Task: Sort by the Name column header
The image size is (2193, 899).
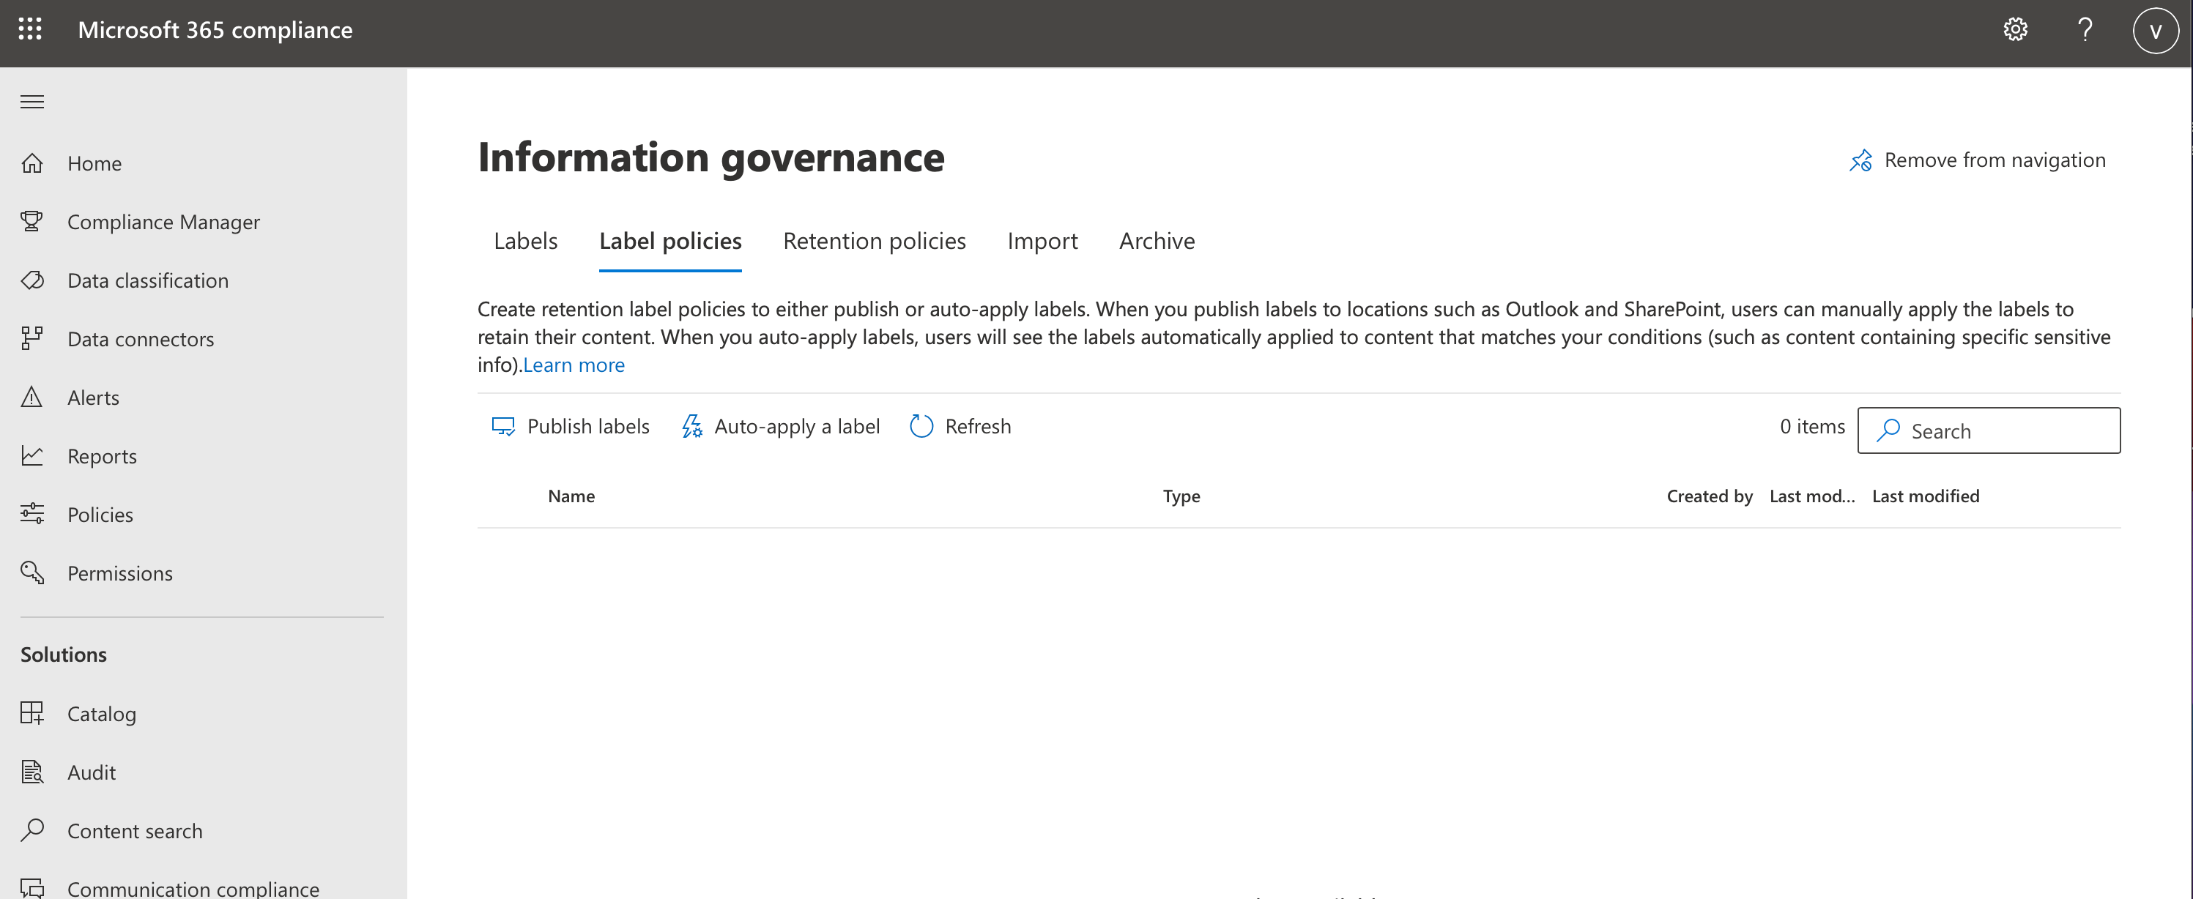Action: coord(571,496)
